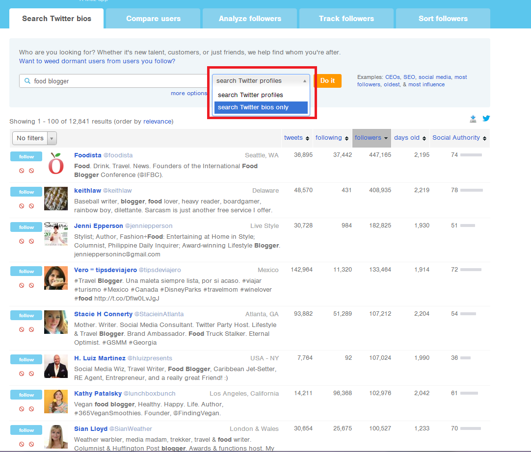
Task: Follow Stacie H Connerty
Action: point(27,315)
